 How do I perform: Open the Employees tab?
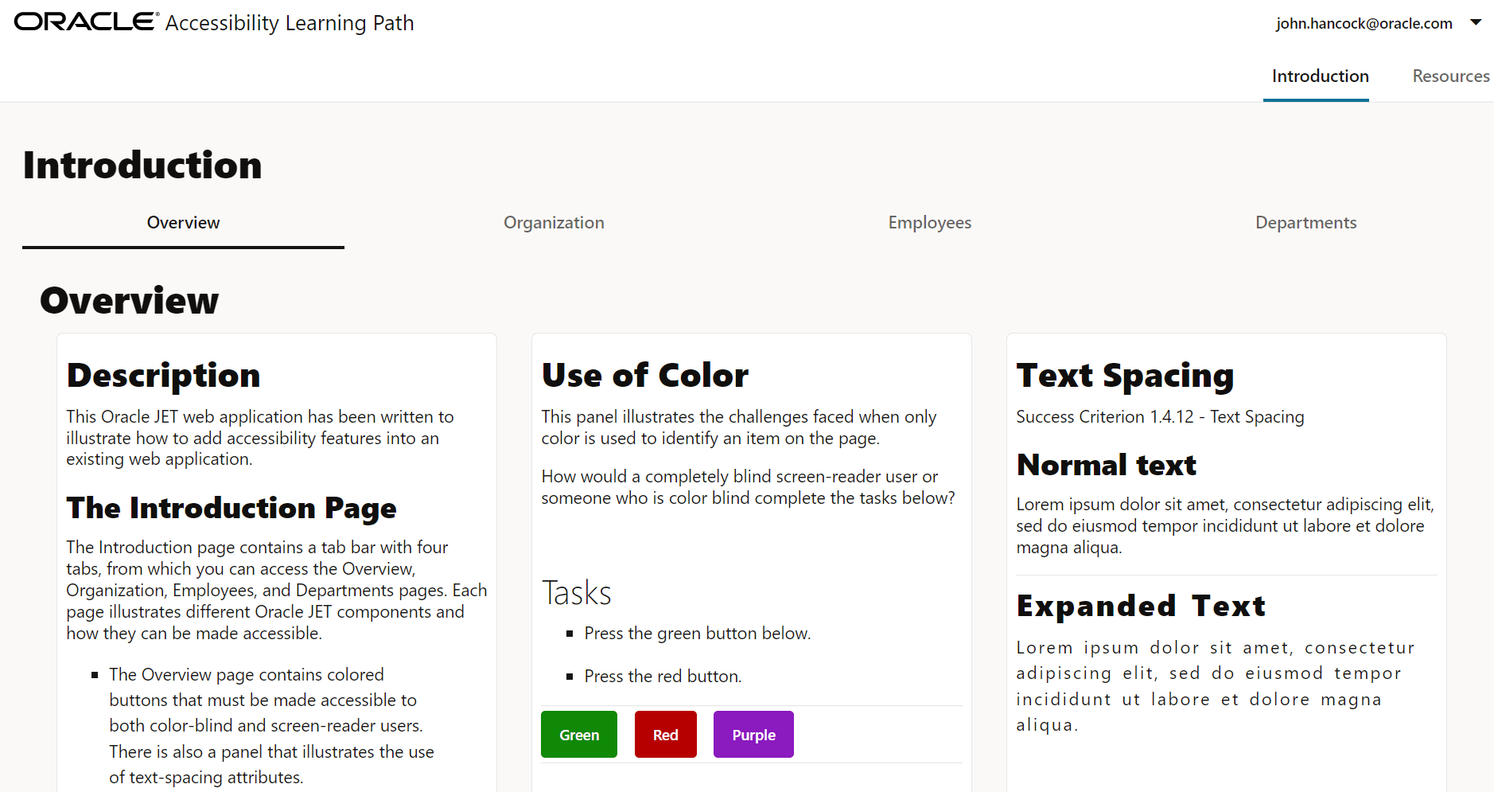(929, 224)
